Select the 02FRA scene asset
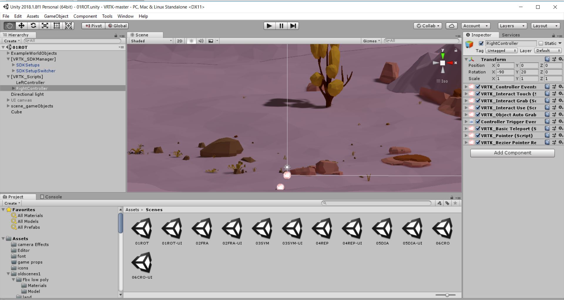Screen dimensions: 564x300 tap(202, 231)
